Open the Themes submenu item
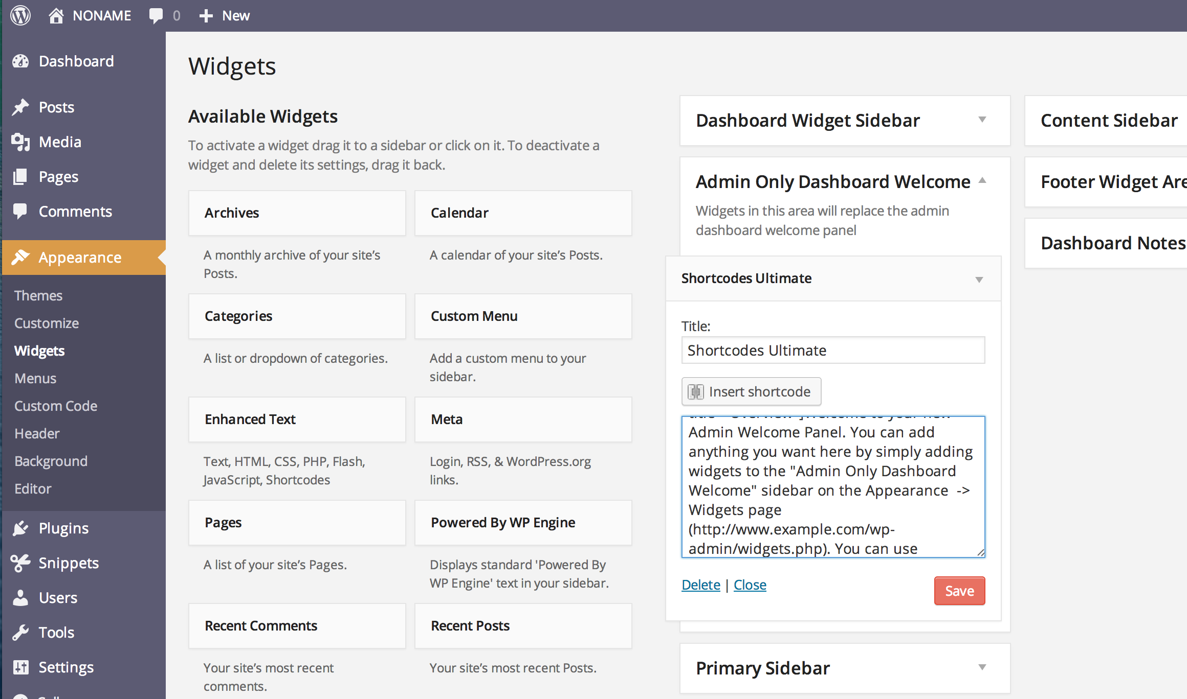 (x=38, y=296)
